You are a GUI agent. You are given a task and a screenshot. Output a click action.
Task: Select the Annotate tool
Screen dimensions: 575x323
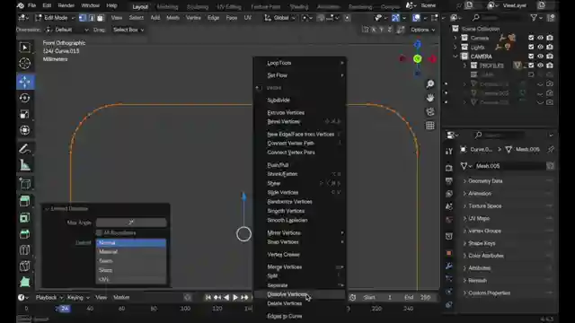tap(24, 149)
